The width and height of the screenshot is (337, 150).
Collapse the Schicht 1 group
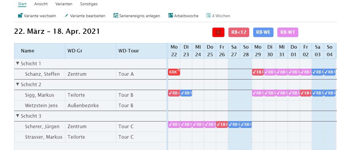pyautogui.click(x=18, y=63)
